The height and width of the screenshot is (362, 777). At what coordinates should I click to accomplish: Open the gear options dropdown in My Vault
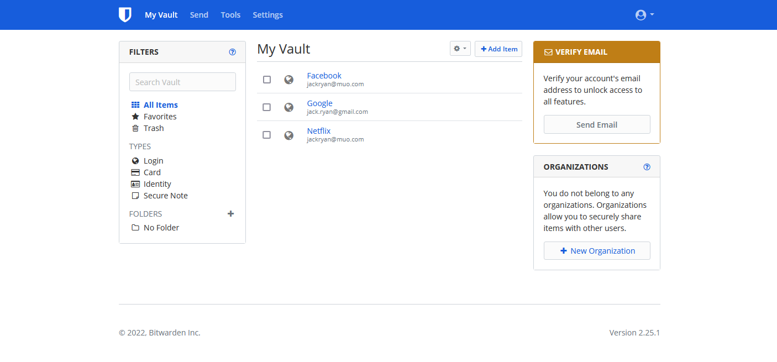tap(460, 49)
